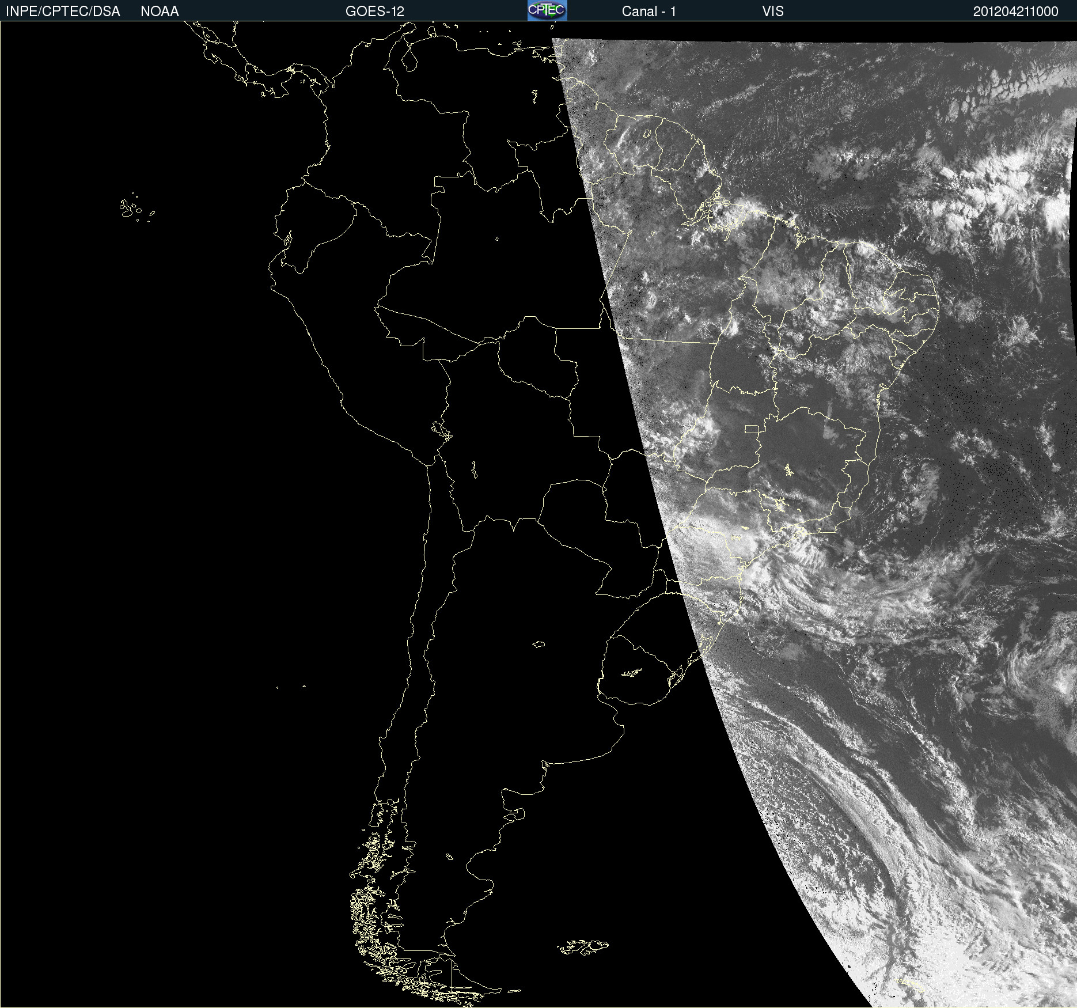Click the NOAA label in header
1077x1008 pixels.
(160, 12)
